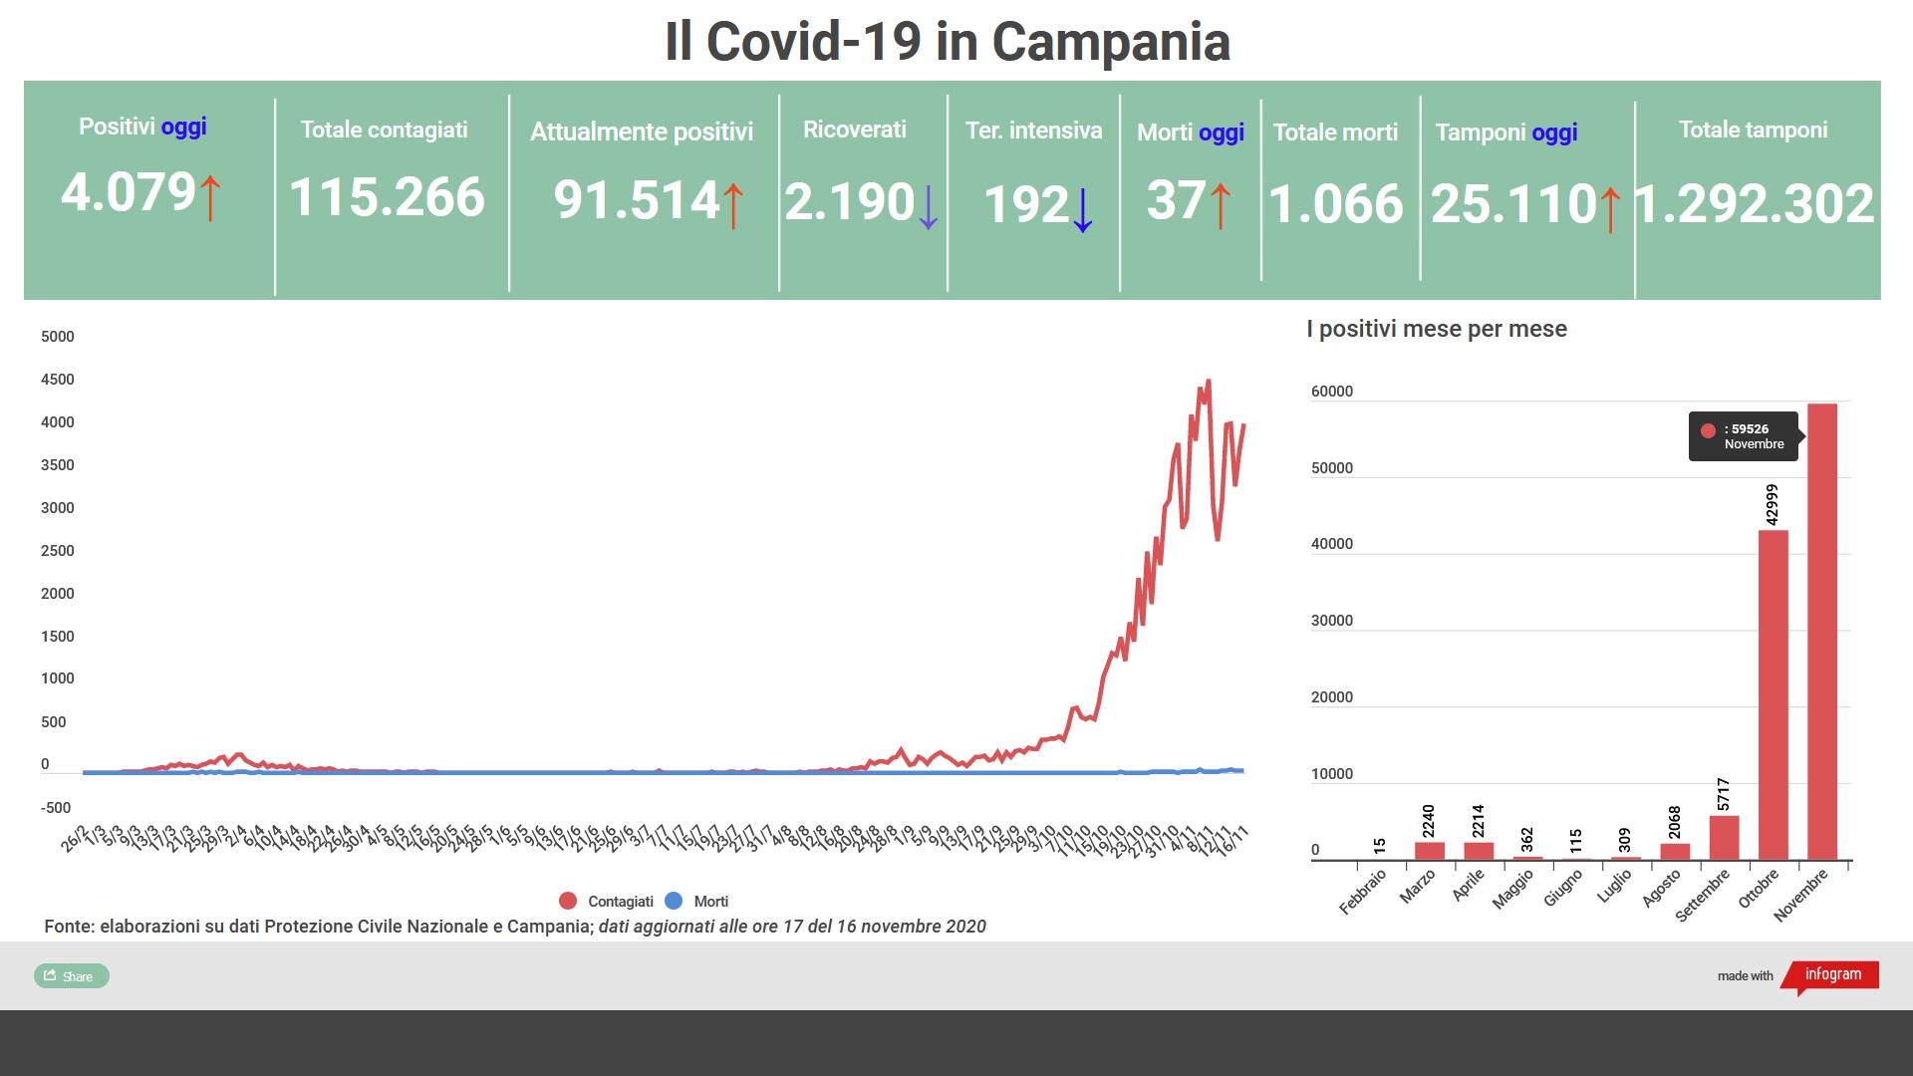
Task: Click the value 1.292.302
Action: point(1755,204)
